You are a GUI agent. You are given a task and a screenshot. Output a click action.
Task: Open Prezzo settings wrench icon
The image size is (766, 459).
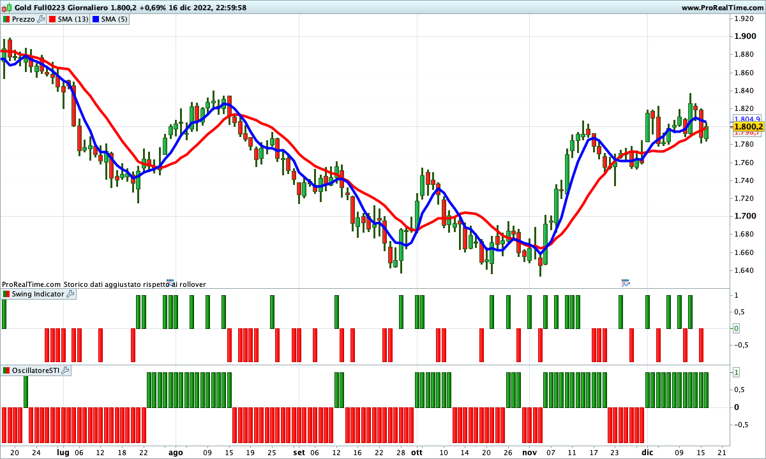pos(41,19)
